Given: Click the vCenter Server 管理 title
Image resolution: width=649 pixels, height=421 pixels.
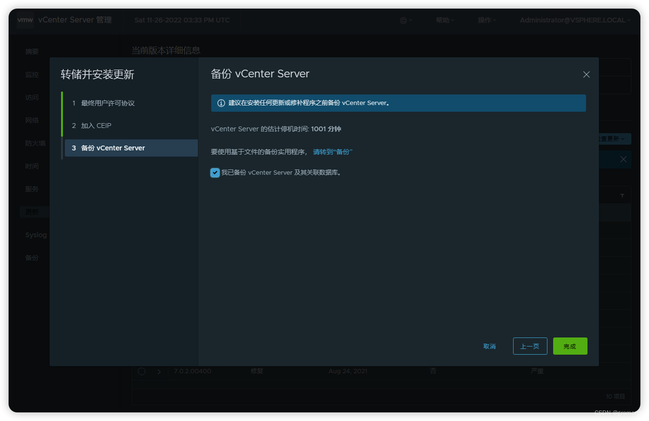Looking at the screenshot, I should pyautogui.click(x=75, y=20).
